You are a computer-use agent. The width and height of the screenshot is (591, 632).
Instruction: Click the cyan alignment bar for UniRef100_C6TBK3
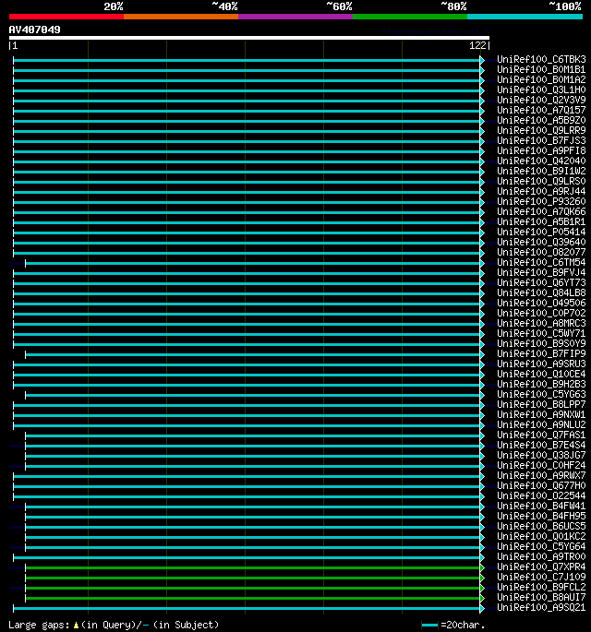click(246, 61)
